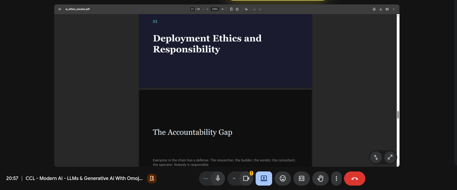This screenshot has height=190, width=457.
Task: Click the ai_ethics_session.pdf file name
Action: (78, 9)
